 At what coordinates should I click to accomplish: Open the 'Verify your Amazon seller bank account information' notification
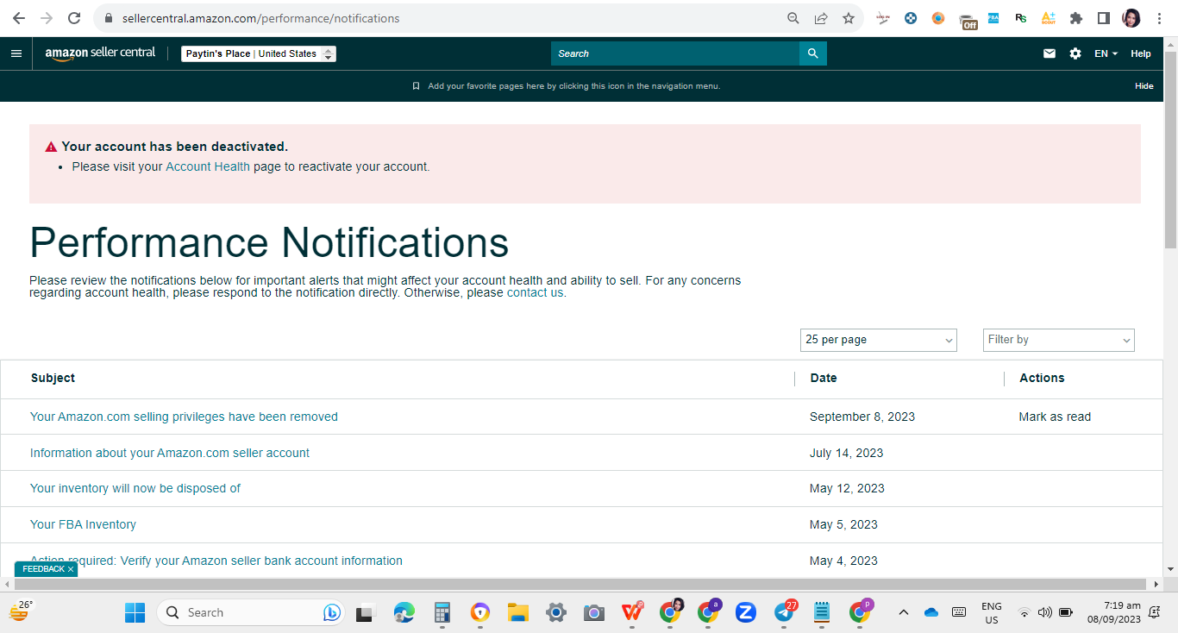pos(216,561)
